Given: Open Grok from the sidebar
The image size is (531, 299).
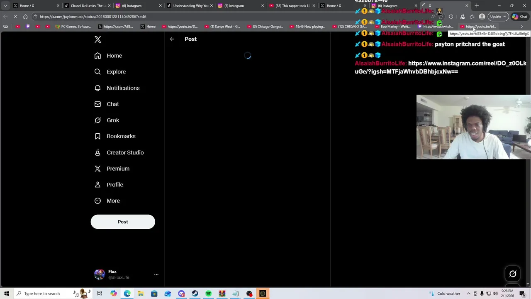Looking at the screenshot, I should [107, 120].
